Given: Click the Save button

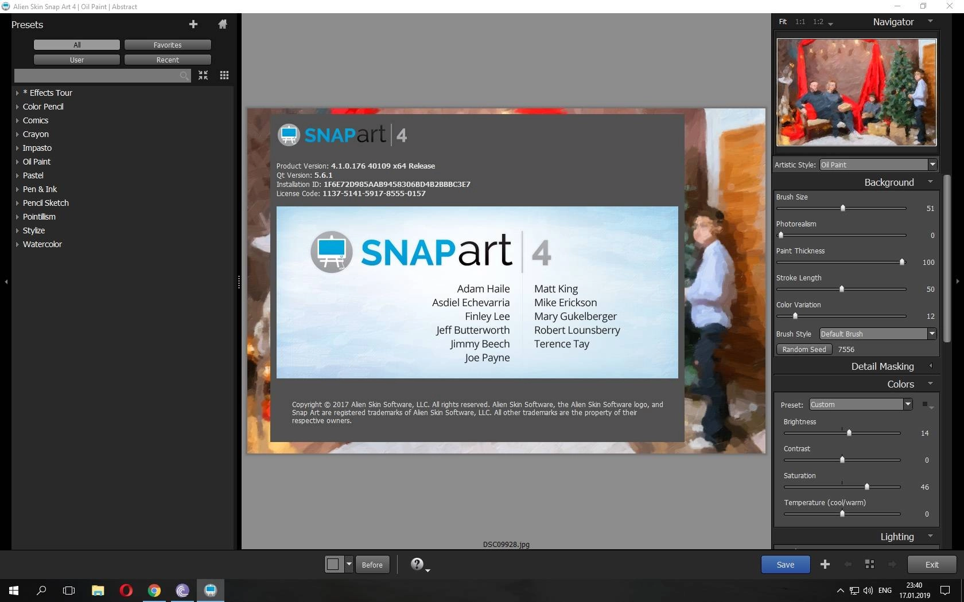Looking at the screenshot, I should tap(786, 564).
